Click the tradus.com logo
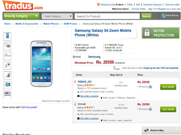The width and height of the screenshot is (181, 135). [23, 6]
